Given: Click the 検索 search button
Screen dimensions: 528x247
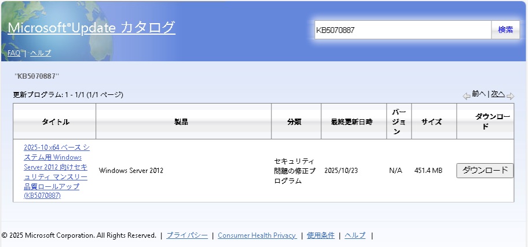Looking at the screenshot, I should point(505,30).
